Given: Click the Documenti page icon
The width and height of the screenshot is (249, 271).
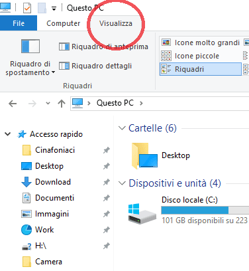Looking at the screenshot, I should coord(26,198).
